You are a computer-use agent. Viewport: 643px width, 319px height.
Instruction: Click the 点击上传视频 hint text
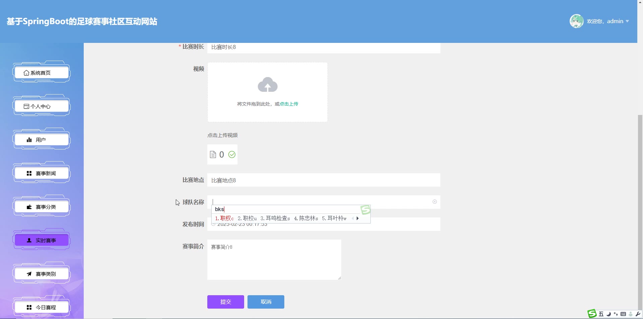pos(222,135)
